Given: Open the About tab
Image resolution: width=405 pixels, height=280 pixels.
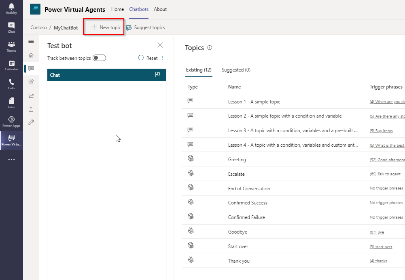Looking at the screenshot, I should coord(160,9).
